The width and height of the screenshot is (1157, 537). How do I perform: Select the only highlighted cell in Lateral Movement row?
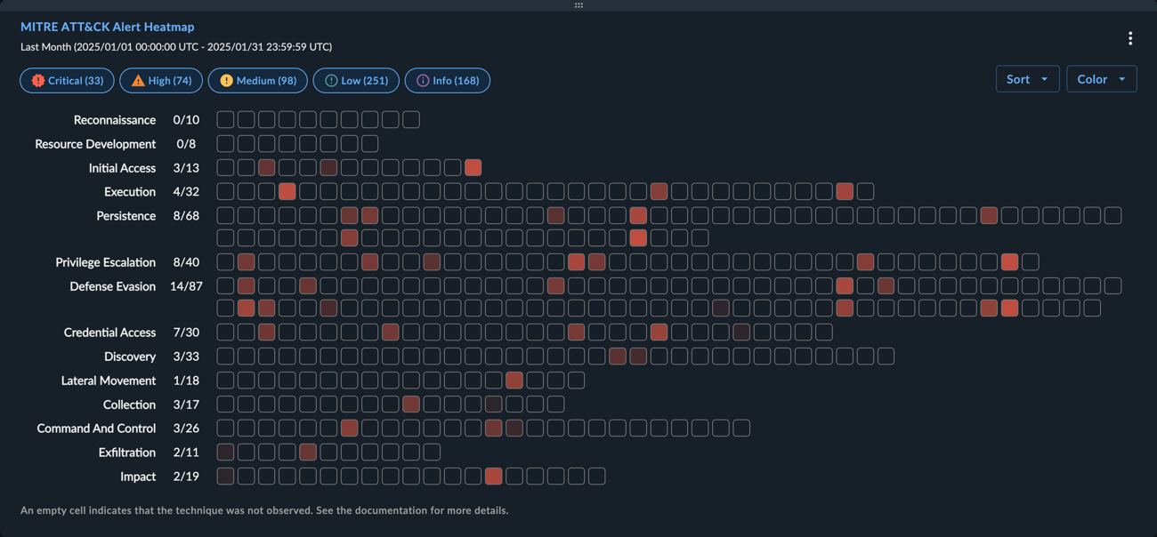[514, 381]
